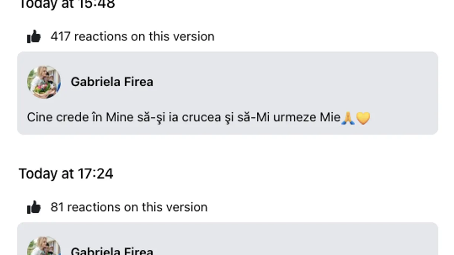This screenshot has width=454, height=255.
Task: Click the praying hands emoji in the post
Action: point(348,118)
